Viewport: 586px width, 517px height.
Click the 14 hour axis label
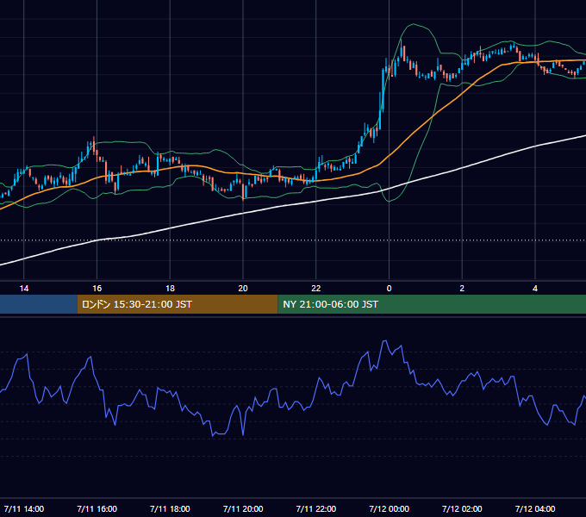24,289
